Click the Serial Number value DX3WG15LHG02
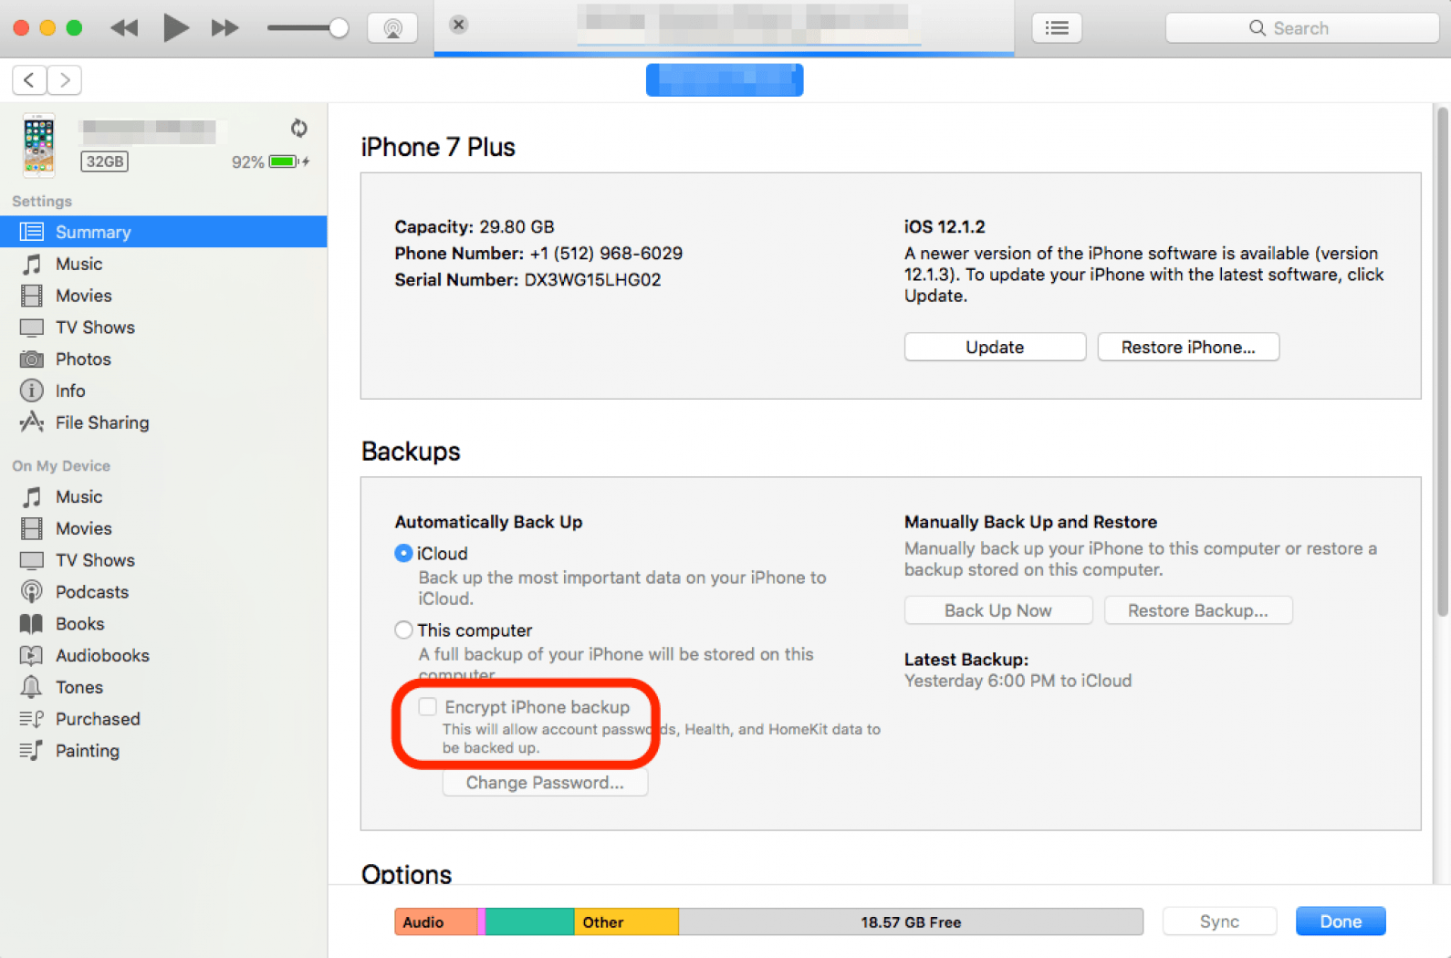This screenshot has width=1451, height=958. click(x=592, y=280)
